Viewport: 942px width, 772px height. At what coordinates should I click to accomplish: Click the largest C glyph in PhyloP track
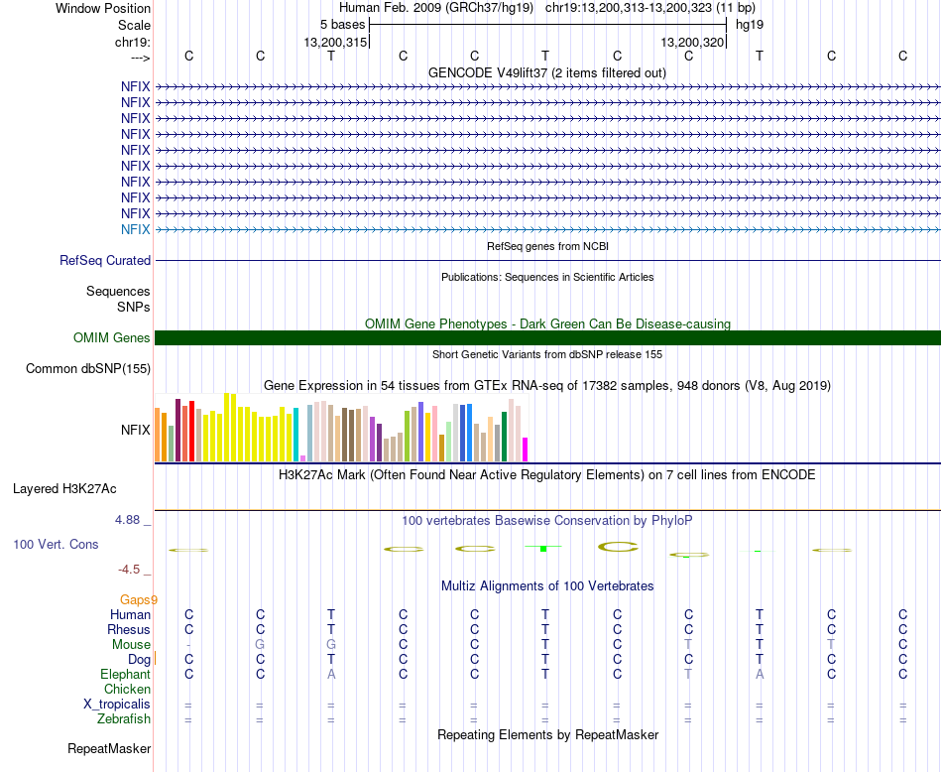pos(618,547)
